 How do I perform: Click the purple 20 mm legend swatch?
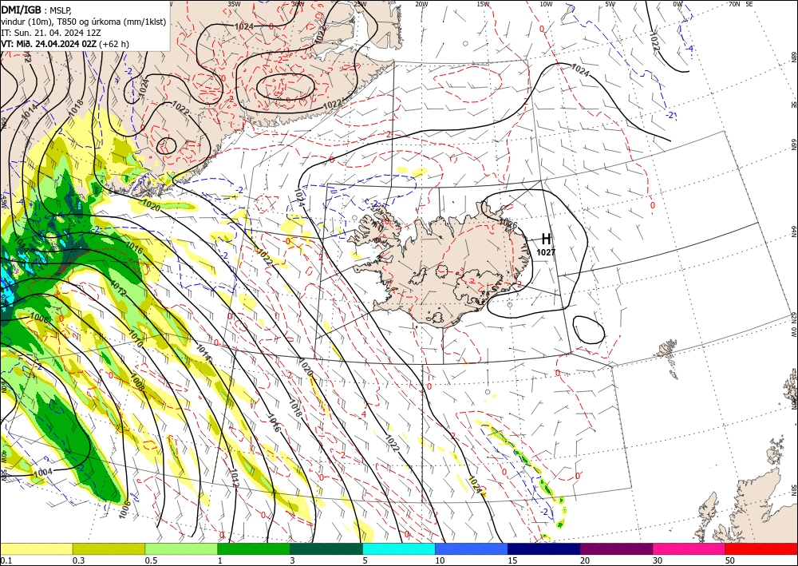(x=616, y=548)
